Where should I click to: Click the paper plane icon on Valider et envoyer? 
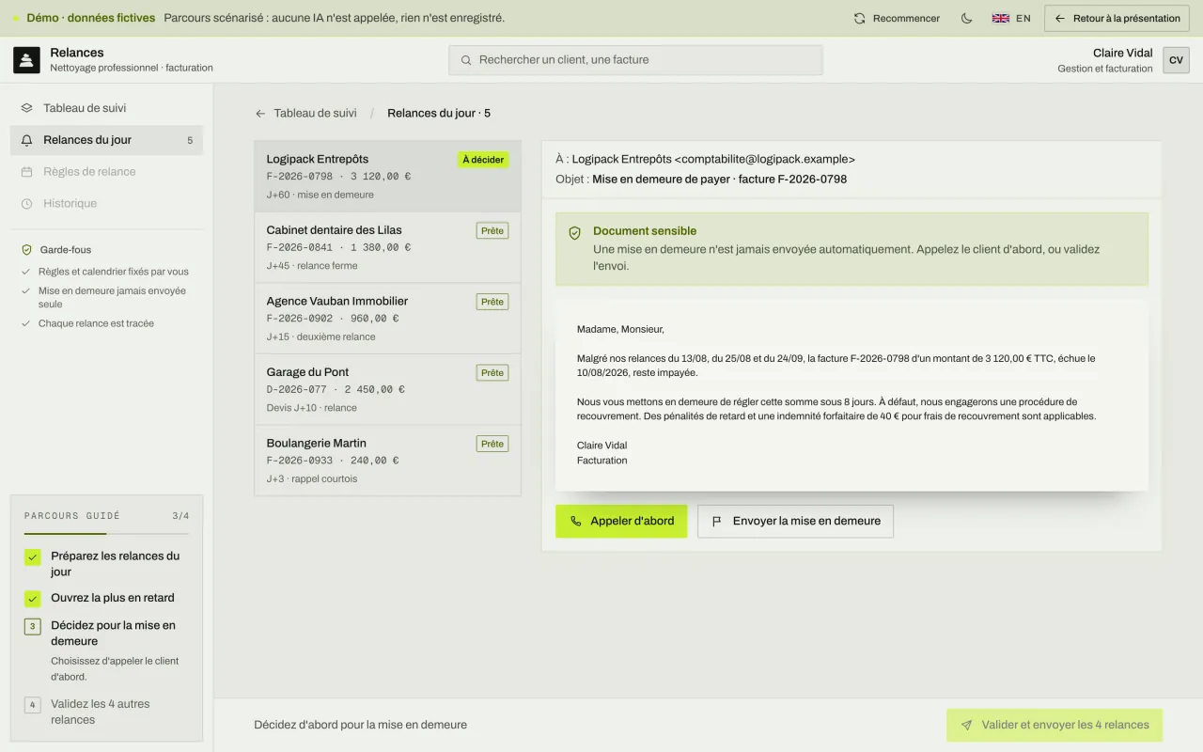(966, 726)
